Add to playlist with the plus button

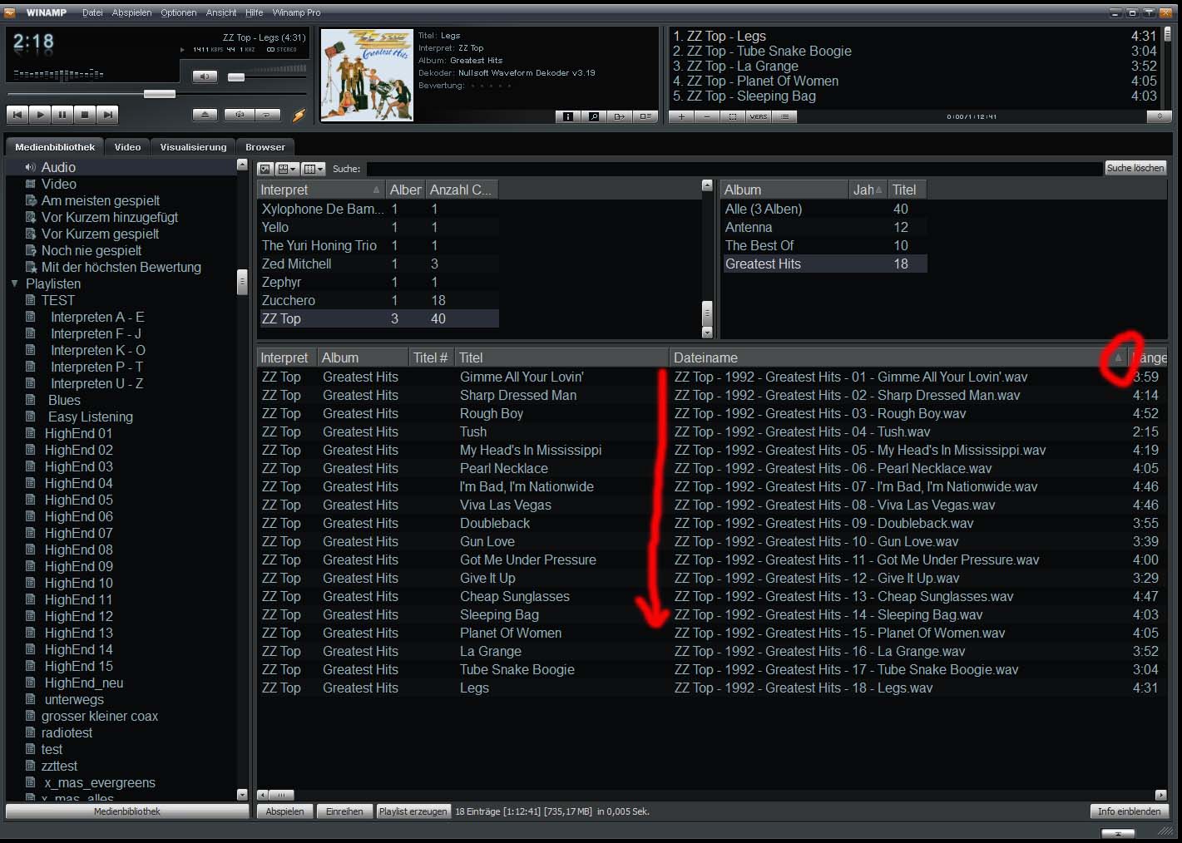[681, 116]
